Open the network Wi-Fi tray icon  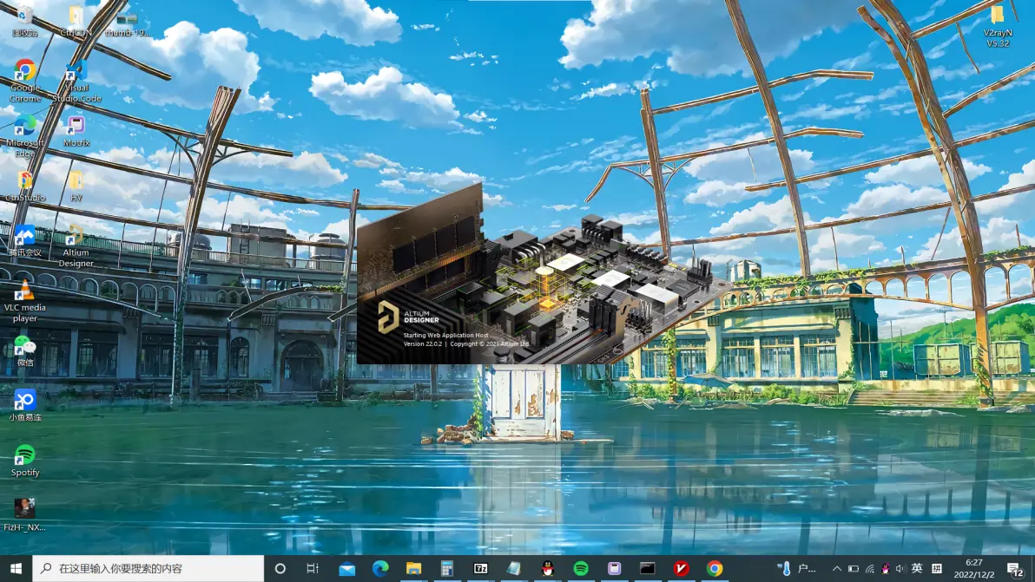point(869,568)
